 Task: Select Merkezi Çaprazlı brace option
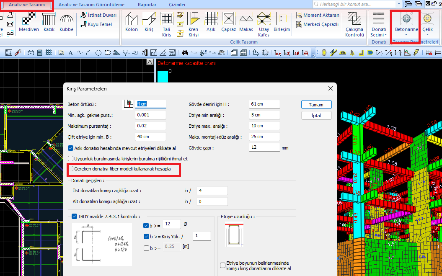coord(317,24)
